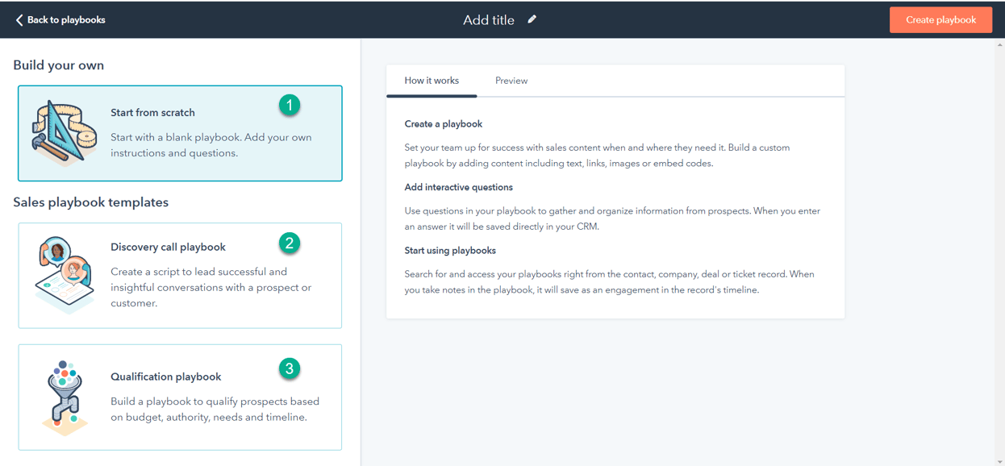Select the Start from scratch heading

[x=152, y=113]
